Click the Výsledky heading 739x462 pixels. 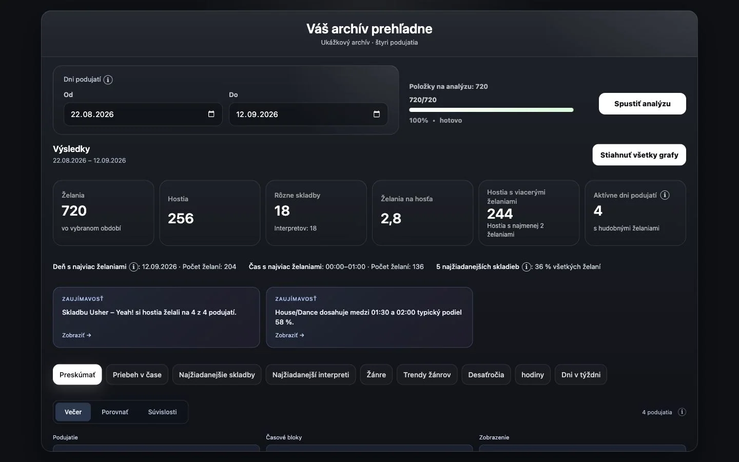71,149
